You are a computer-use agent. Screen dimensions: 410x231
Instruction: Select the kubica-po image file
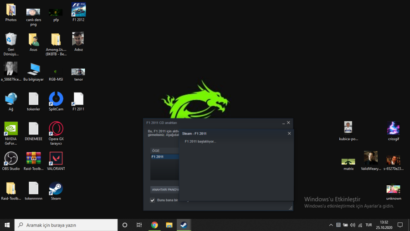click(x=348, y=131)
